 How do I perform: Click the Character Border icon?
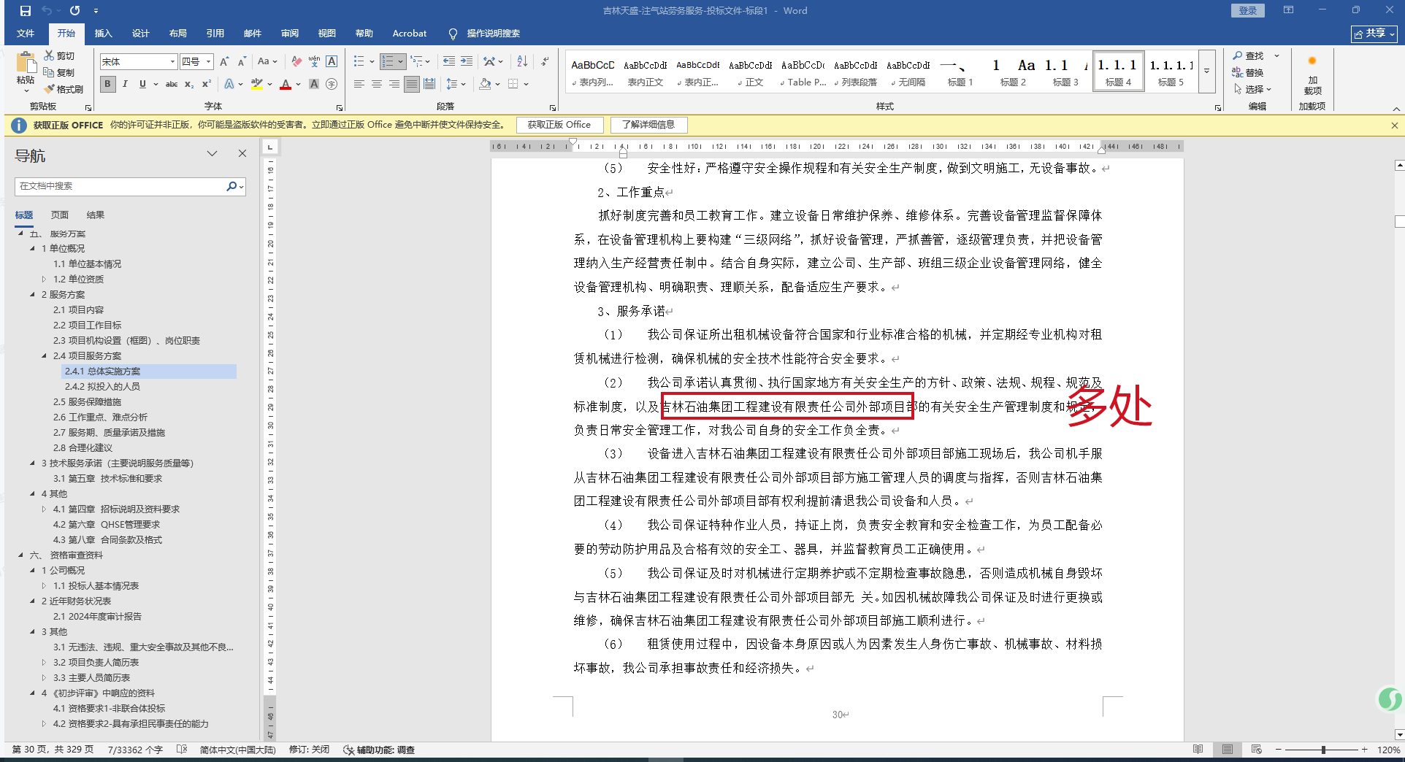tap(332, 61)
